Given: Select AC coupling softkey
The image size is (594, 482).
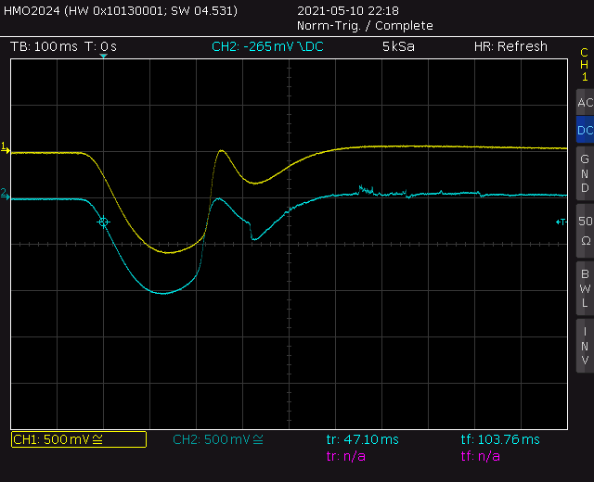Looking at the screenshot, I should [585, 103].
